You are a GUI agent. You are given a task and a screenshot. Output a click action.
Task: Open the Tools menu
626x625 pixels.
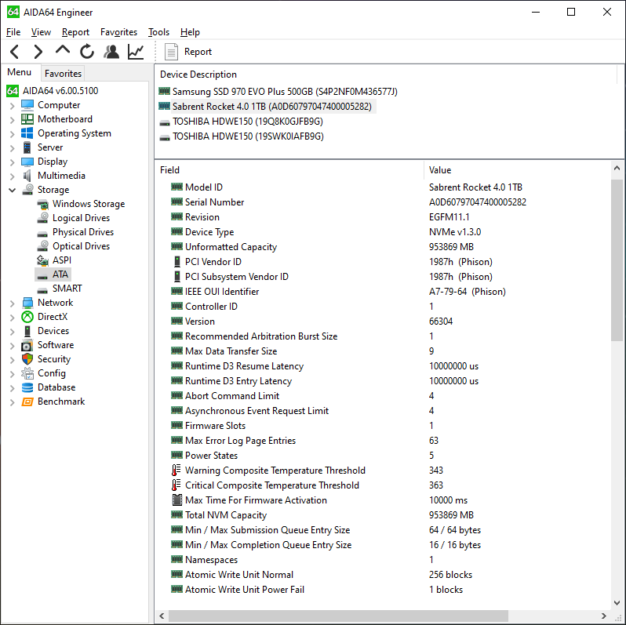tap(158, 32)
